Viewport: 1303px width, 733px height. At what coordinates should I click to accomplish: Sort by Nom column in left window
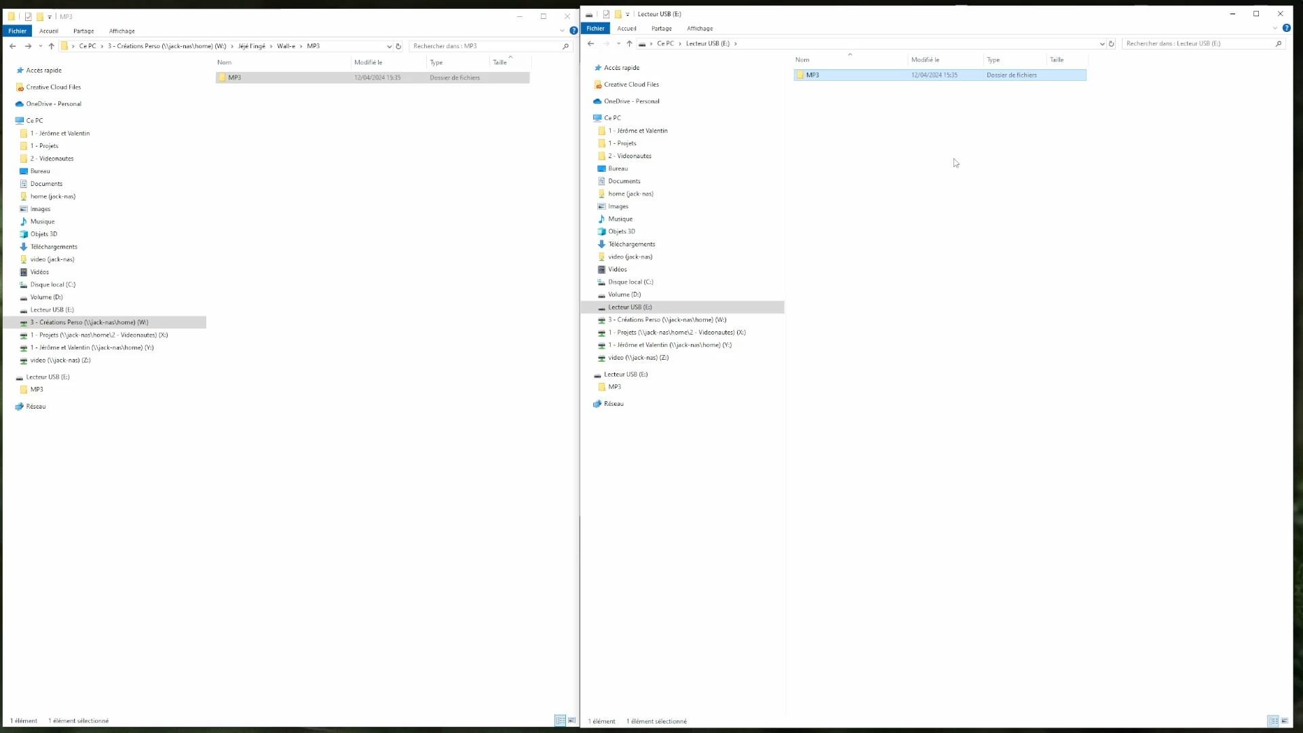283,62
